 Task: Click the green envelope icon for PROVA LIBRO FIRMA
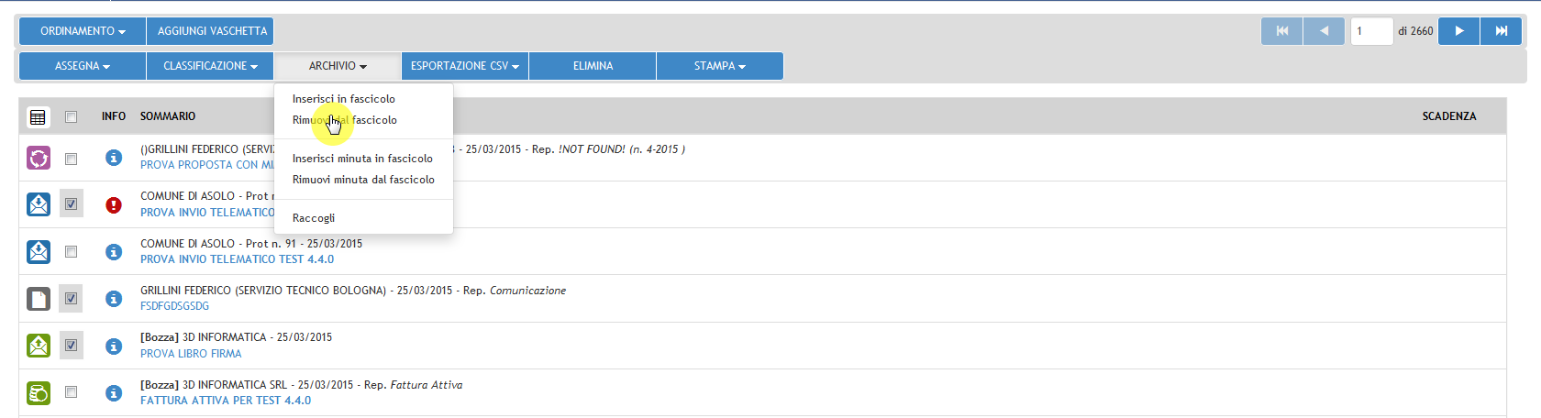[39, 346]
